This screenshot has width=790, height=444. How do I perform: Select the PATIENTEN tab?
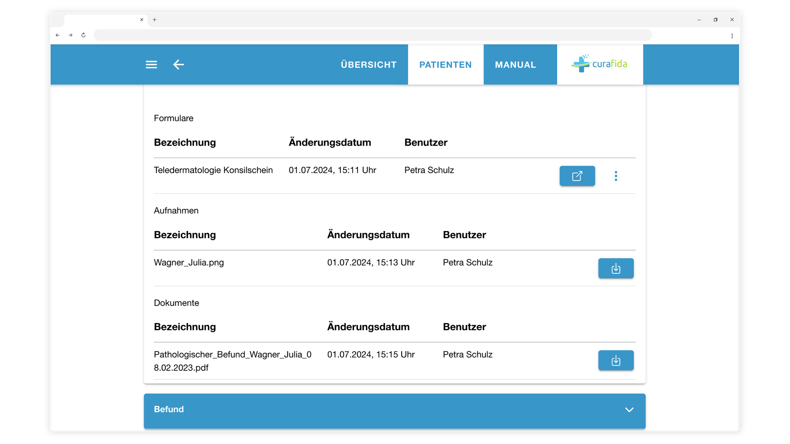[x=446, y=65]
